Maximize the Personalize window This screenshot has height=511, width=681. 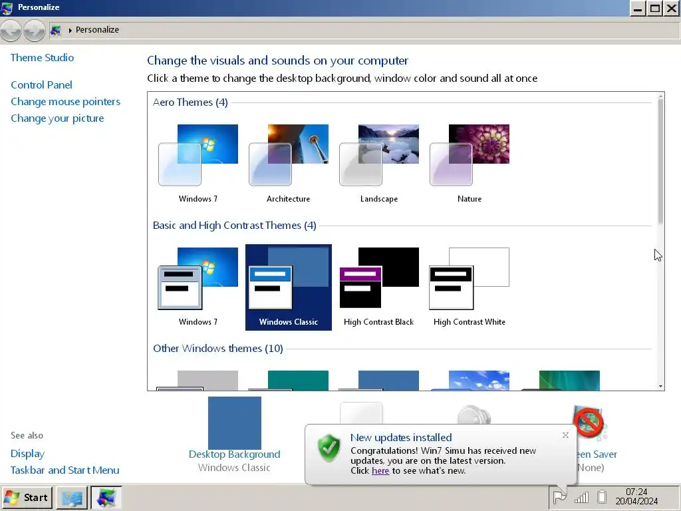coord(655,8)
